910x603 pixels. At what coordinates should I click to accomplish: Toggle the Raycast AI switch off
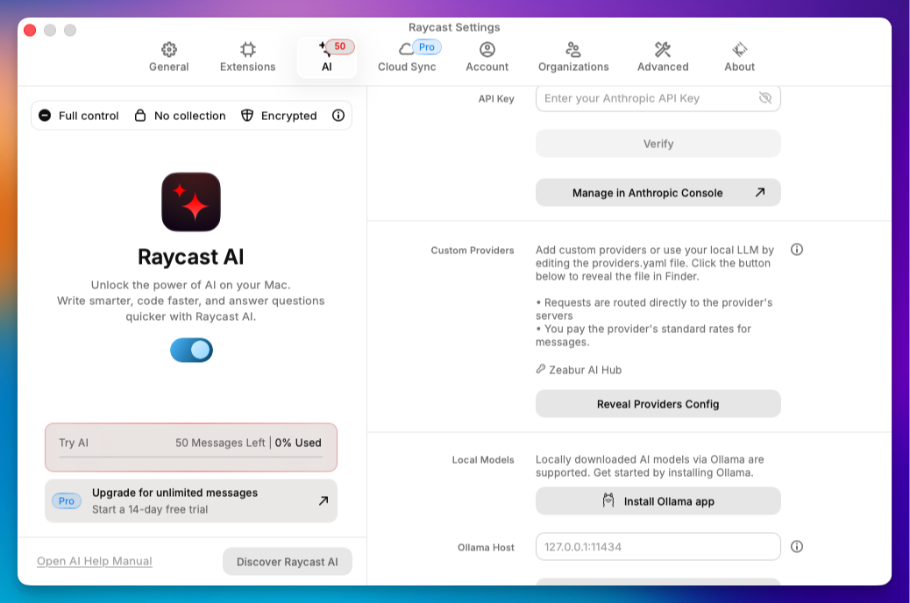191,351
